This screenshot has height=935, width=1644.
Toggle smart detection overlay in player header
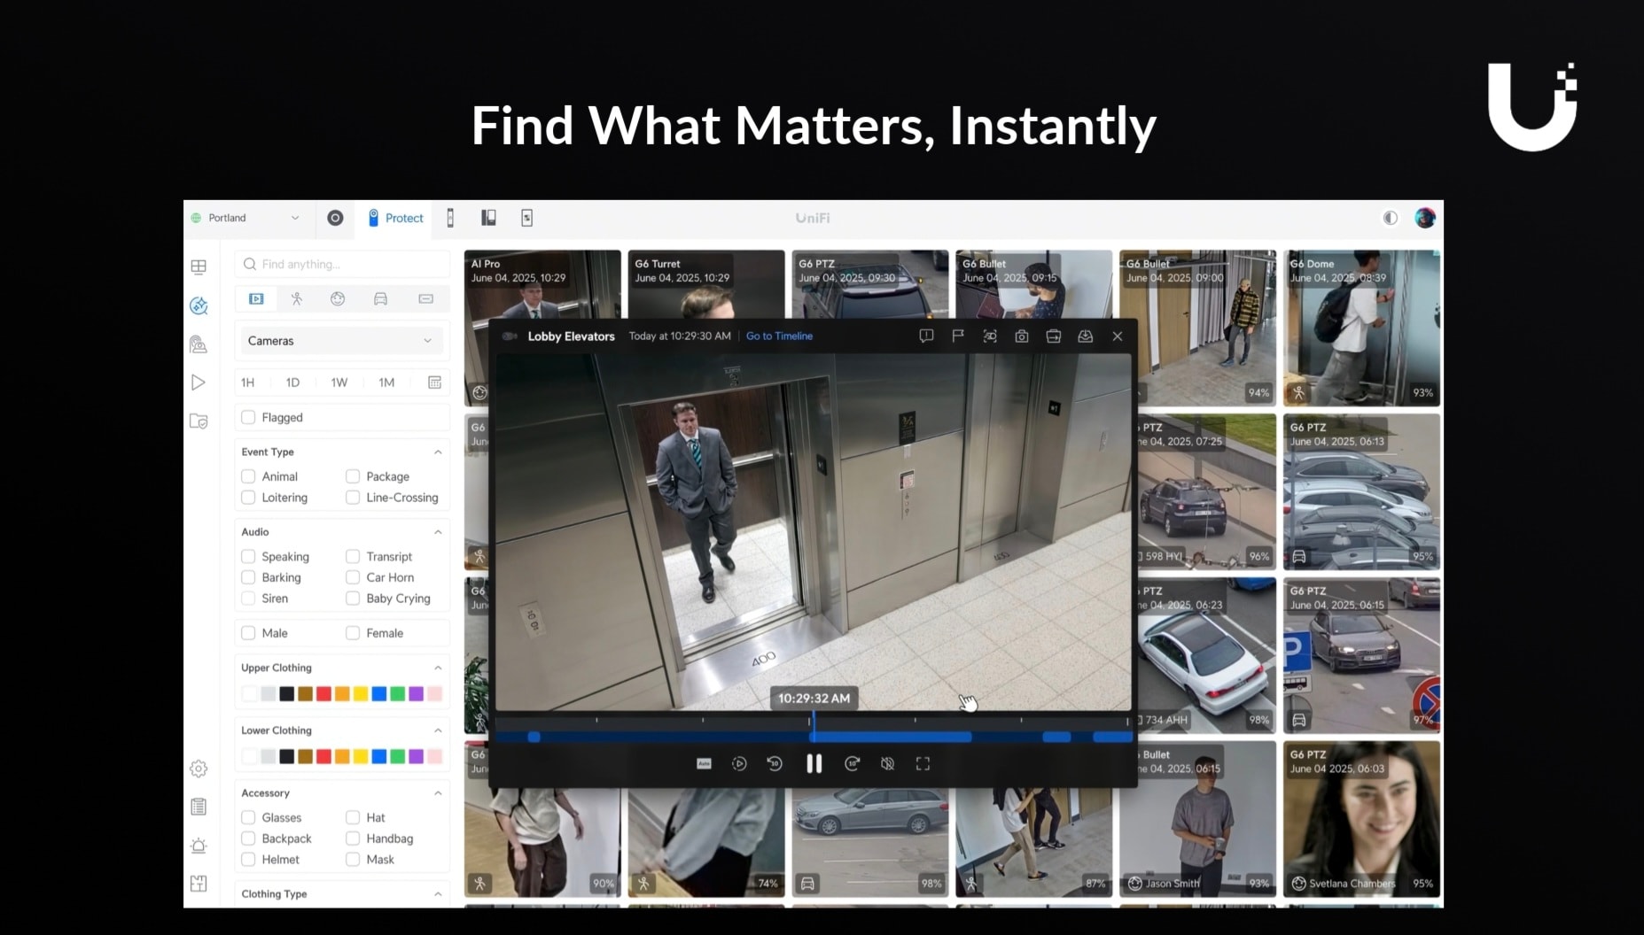click(x=990, y=336)
